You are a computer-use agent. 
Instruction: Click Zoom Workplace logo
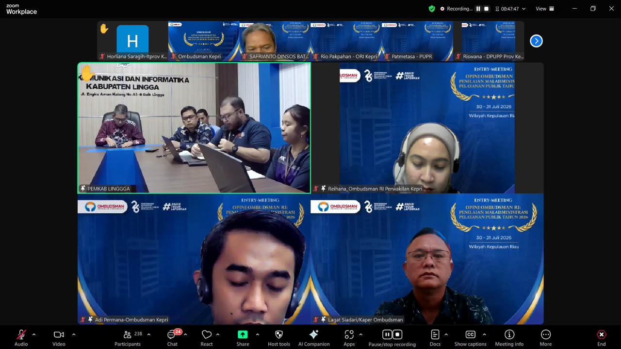21,9
